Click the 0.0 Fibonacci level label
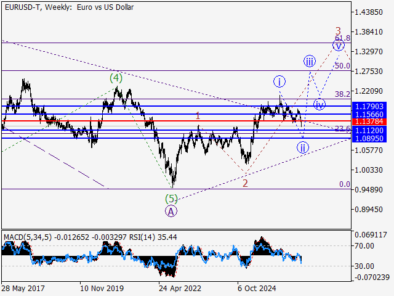This screenshot has width=394, height=296. click(345, 184)
